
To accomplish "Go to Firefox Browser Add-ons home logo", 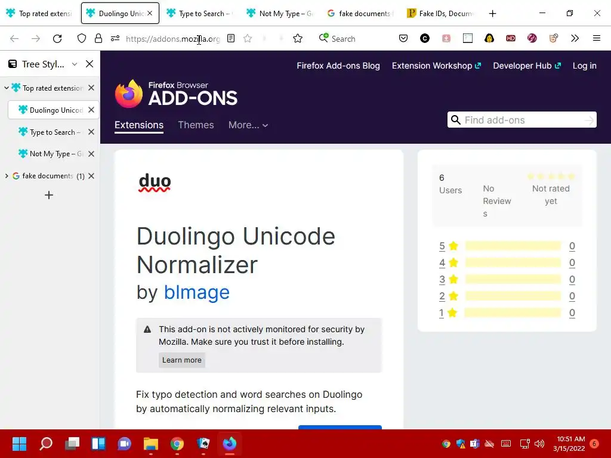I will 176,94.
